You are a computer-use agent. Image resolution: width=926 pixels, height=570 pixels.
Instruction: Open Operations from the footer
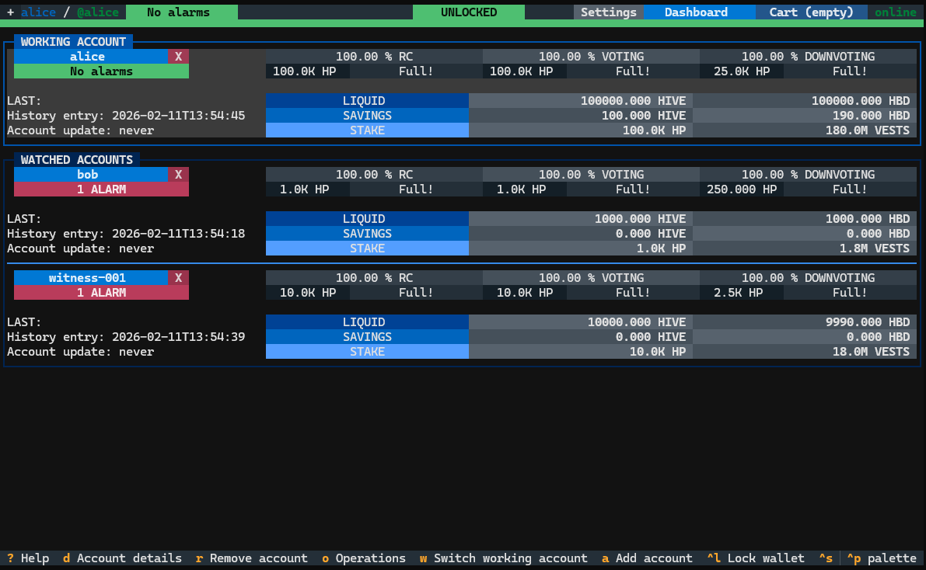364,558
